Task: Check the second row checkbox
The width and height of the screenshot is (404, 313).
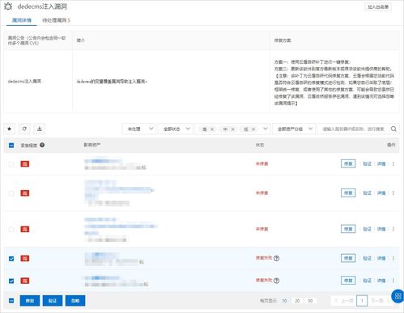Action: (x=11, y=193)
